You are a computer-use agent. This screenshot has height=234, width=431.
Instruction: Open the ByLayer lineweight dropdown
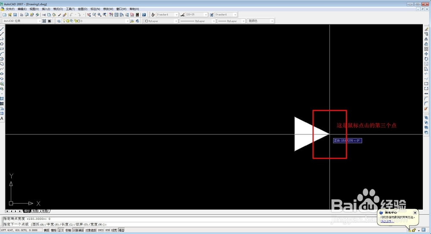pos(244,21)
